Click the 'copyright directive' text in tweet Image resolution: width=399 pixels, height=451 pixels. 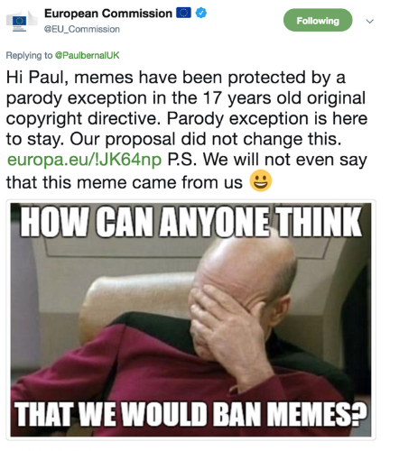pyautogui.click(x=81, y=118)
